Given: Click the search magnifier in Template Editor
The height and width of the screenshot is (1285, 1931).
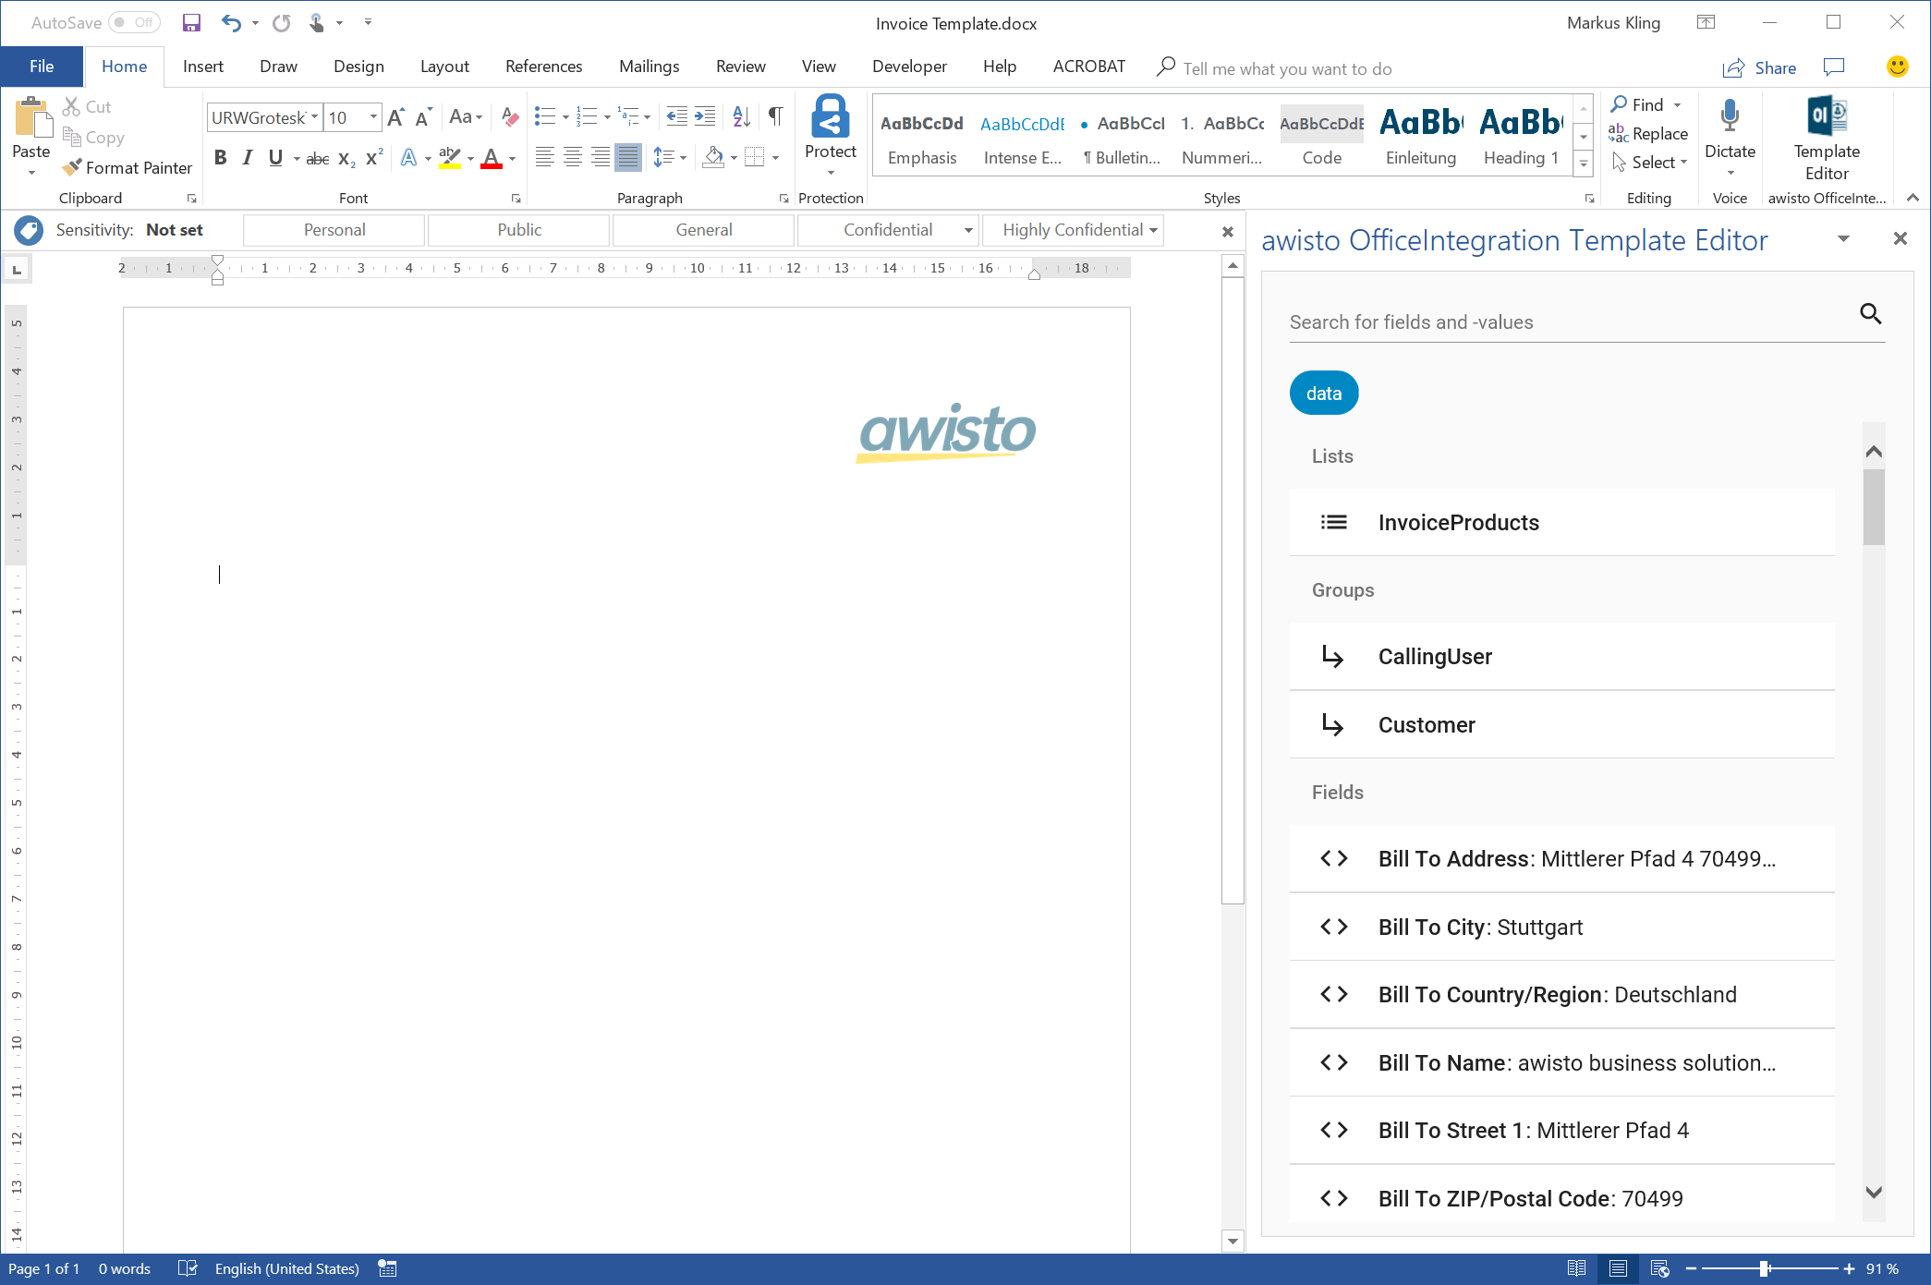Looking at the screenshot, I should pyautogui.click(x=1870, y=314).
